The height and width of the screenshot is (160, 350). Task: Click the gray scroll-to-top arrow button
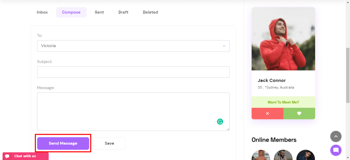336,136
